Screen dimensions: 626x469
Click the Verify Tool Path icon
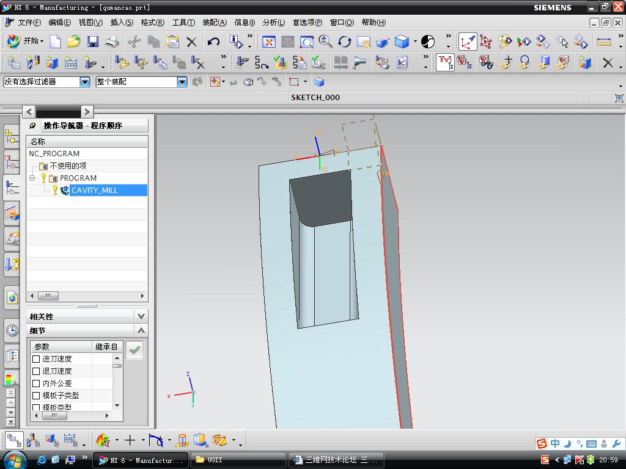(281, 63)
